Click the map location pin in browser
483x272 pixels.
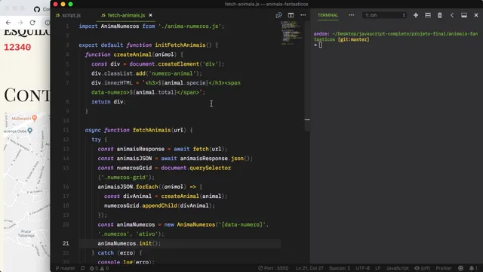coord(30,131)
